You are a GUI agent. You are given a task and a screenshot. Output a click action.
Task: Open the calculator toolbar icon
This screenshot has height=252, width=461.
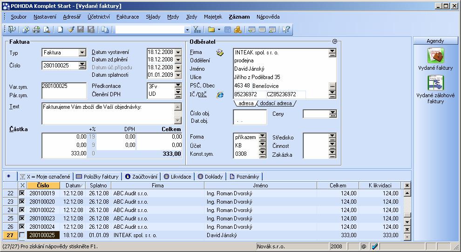(x=228, y=29)
